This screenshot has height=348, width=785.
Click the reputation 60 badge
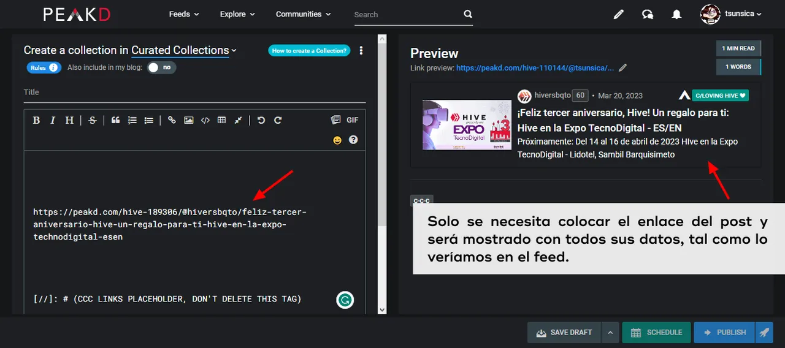pos(580,96)
